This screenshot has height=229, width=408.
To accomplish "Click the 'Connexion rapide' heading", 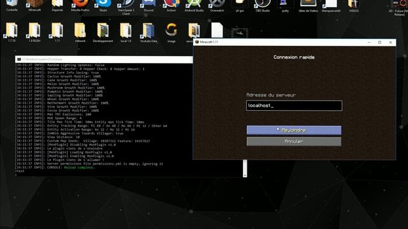I will click(x=294, y=57).
